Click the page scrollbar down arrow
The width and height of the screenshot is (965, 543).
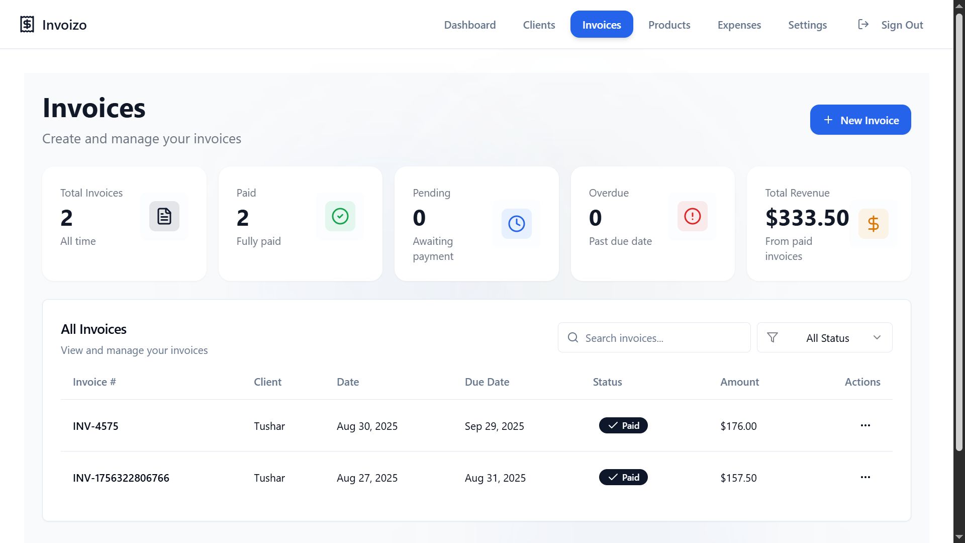(959, 537)
